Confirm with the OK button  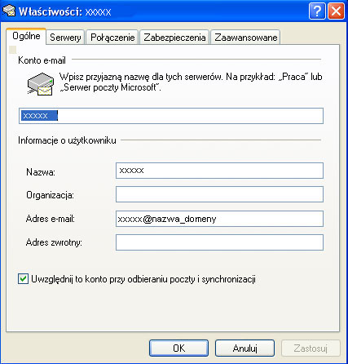pos(178,348)
